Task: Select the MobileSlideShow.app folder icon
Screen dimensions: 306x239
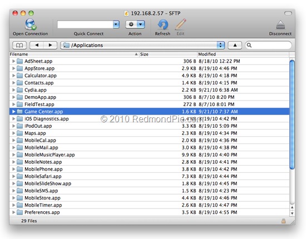Action: click(x=19, y=183)
